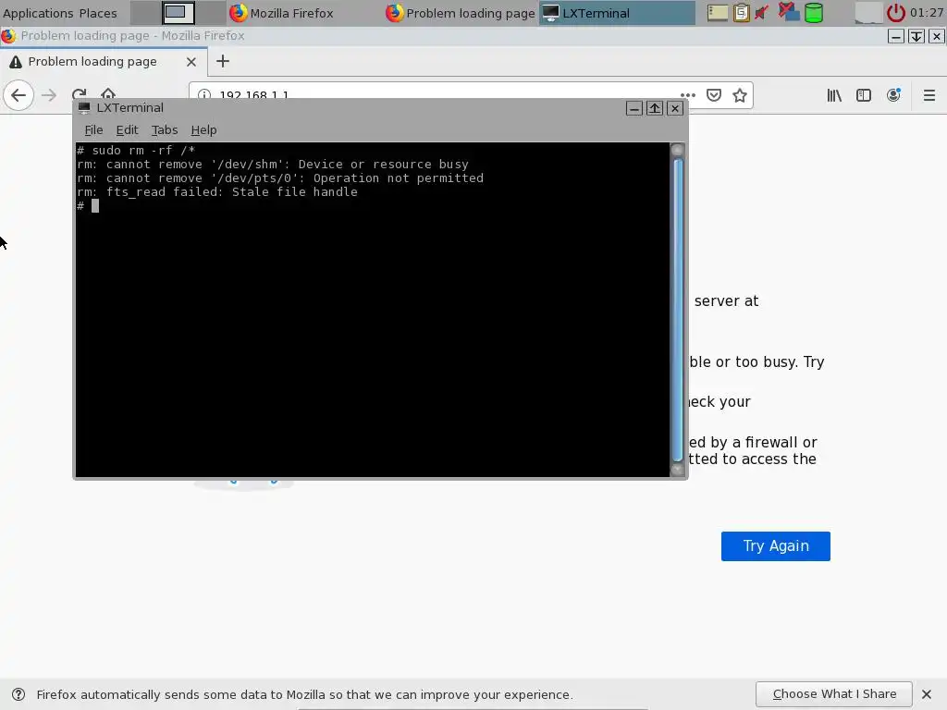Bookmark this page with star icon
The height and width of the screenshot is (710, 947).
click(x=740, y=95)
